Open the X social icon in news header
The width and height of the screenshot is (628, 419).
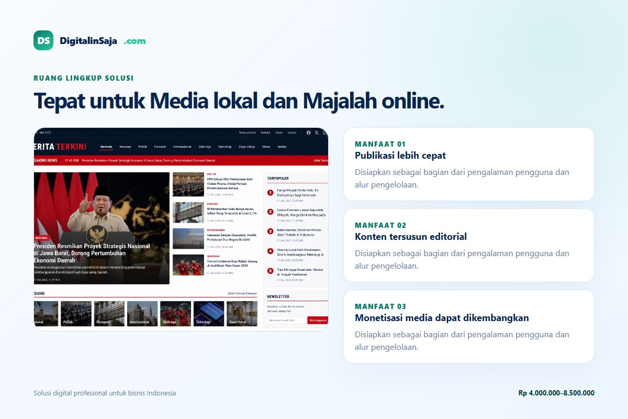click(x=317, y=133)
